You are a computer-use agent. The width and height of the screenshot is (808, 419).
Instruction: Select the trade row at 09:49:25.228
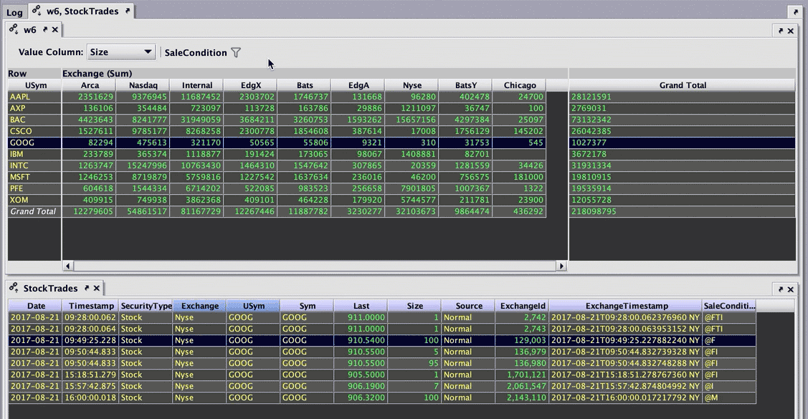coord(382,340)
